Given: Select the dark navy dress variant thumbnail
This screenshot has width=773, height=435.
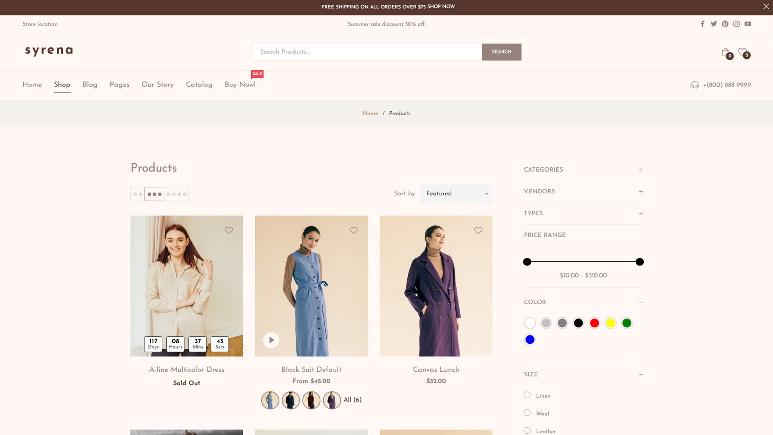Looking at the screenshot, I should (x=291, y=400).
